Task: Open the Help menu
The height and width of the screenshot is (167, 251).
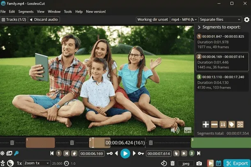Action: pos(79,11)
